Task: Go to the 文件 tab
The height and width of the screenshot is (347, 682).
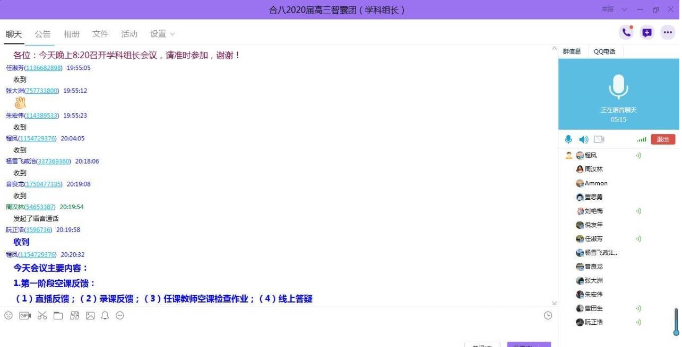Action: tap(100, 34)
